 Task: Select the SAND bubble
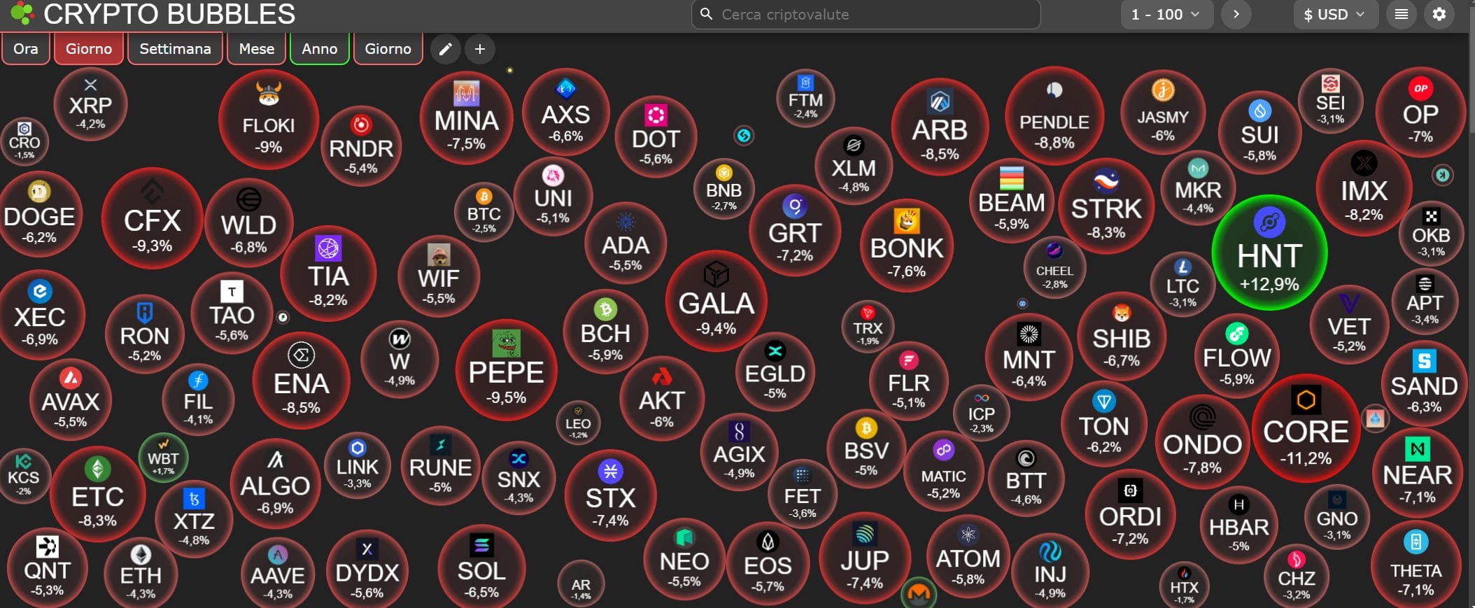(1424, 383)
